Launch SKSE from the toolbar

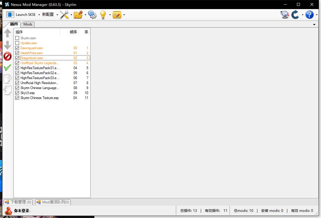click(21, 15)
